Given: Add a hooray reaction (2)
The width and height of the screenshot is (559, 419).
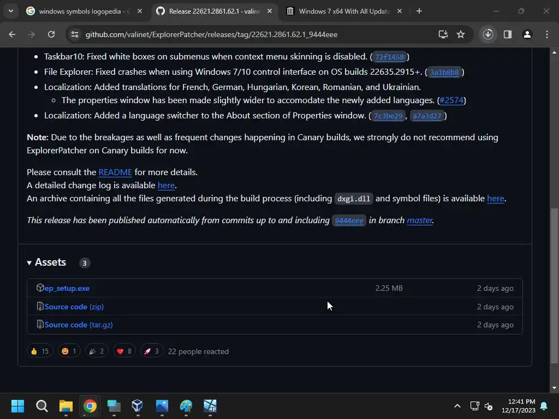Looking at the screenshot, I should [97, 351].
